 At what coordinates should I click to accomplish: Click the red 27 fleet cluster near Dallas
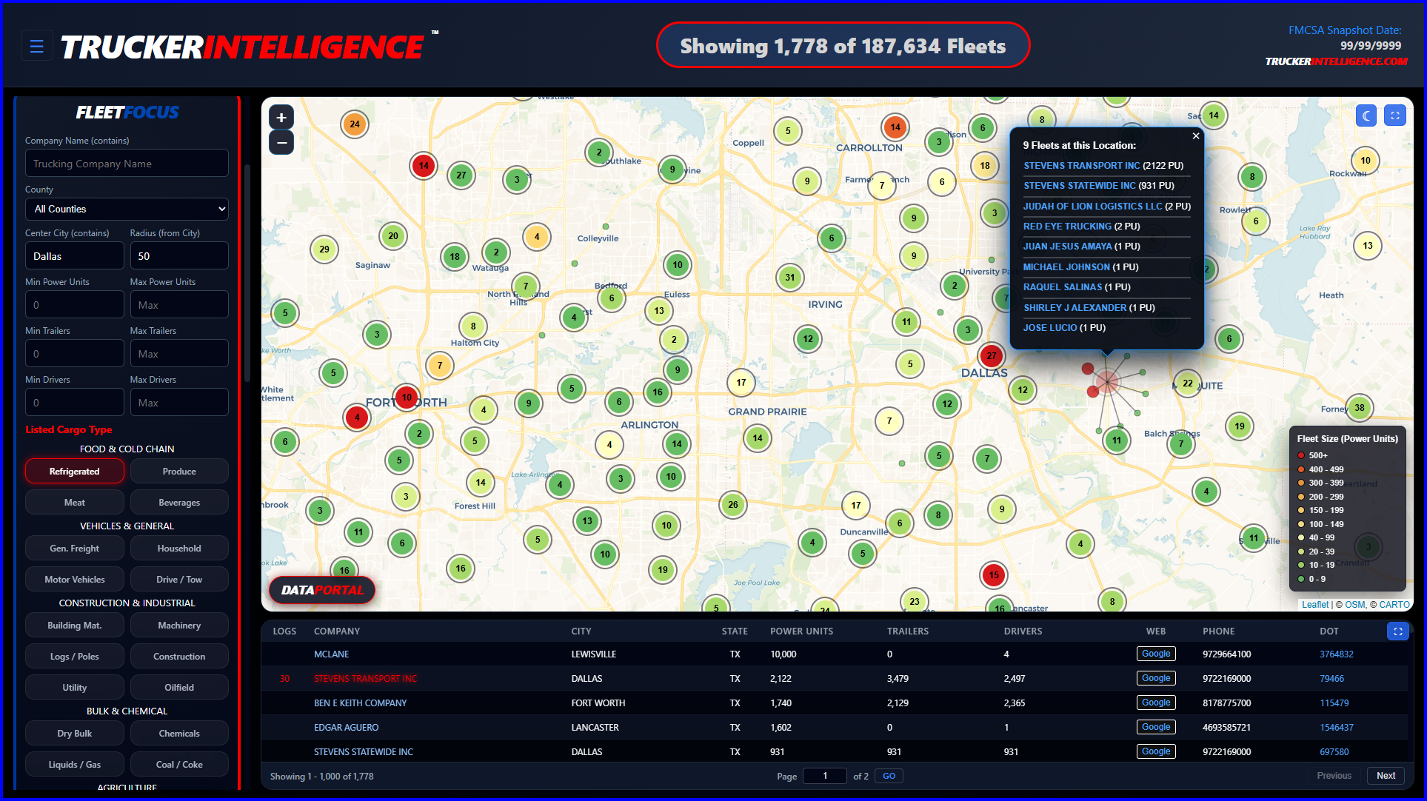[x=992, y=356]
